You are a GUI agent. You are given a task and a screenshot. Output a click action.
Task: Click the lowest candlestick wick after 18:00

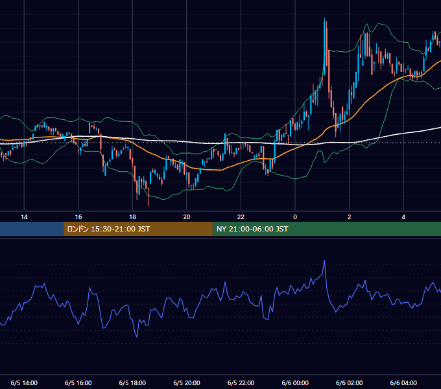pos(149,196)
